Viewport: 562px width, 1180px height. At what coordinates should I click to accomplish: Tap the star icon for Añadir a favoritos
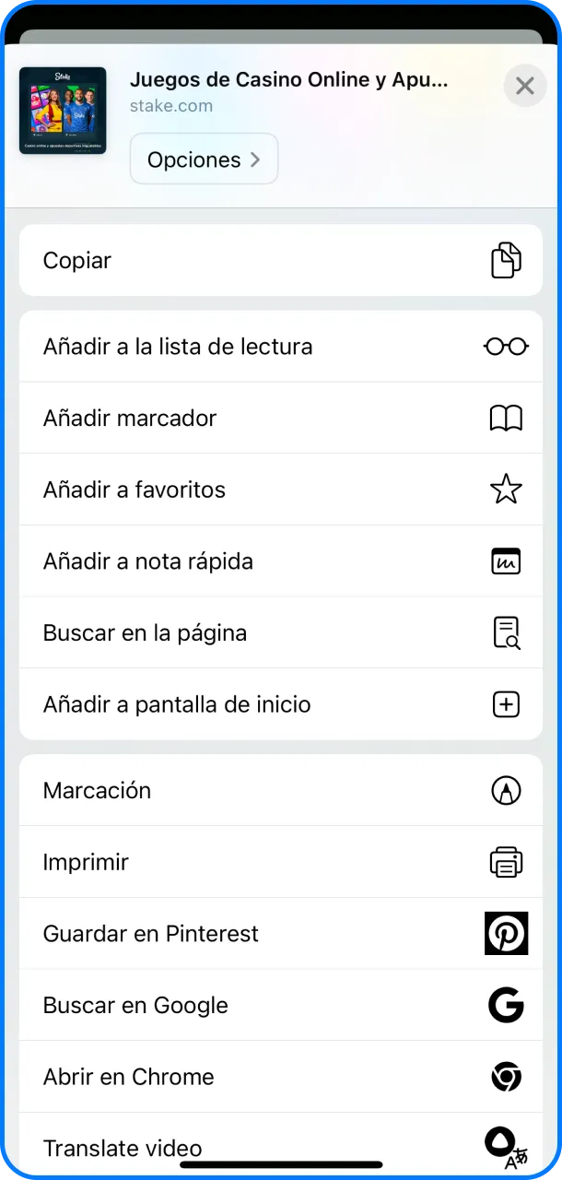506,490
